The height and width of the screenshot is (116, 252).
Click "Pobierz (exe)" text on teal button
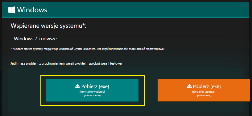(x=95, y=86)
